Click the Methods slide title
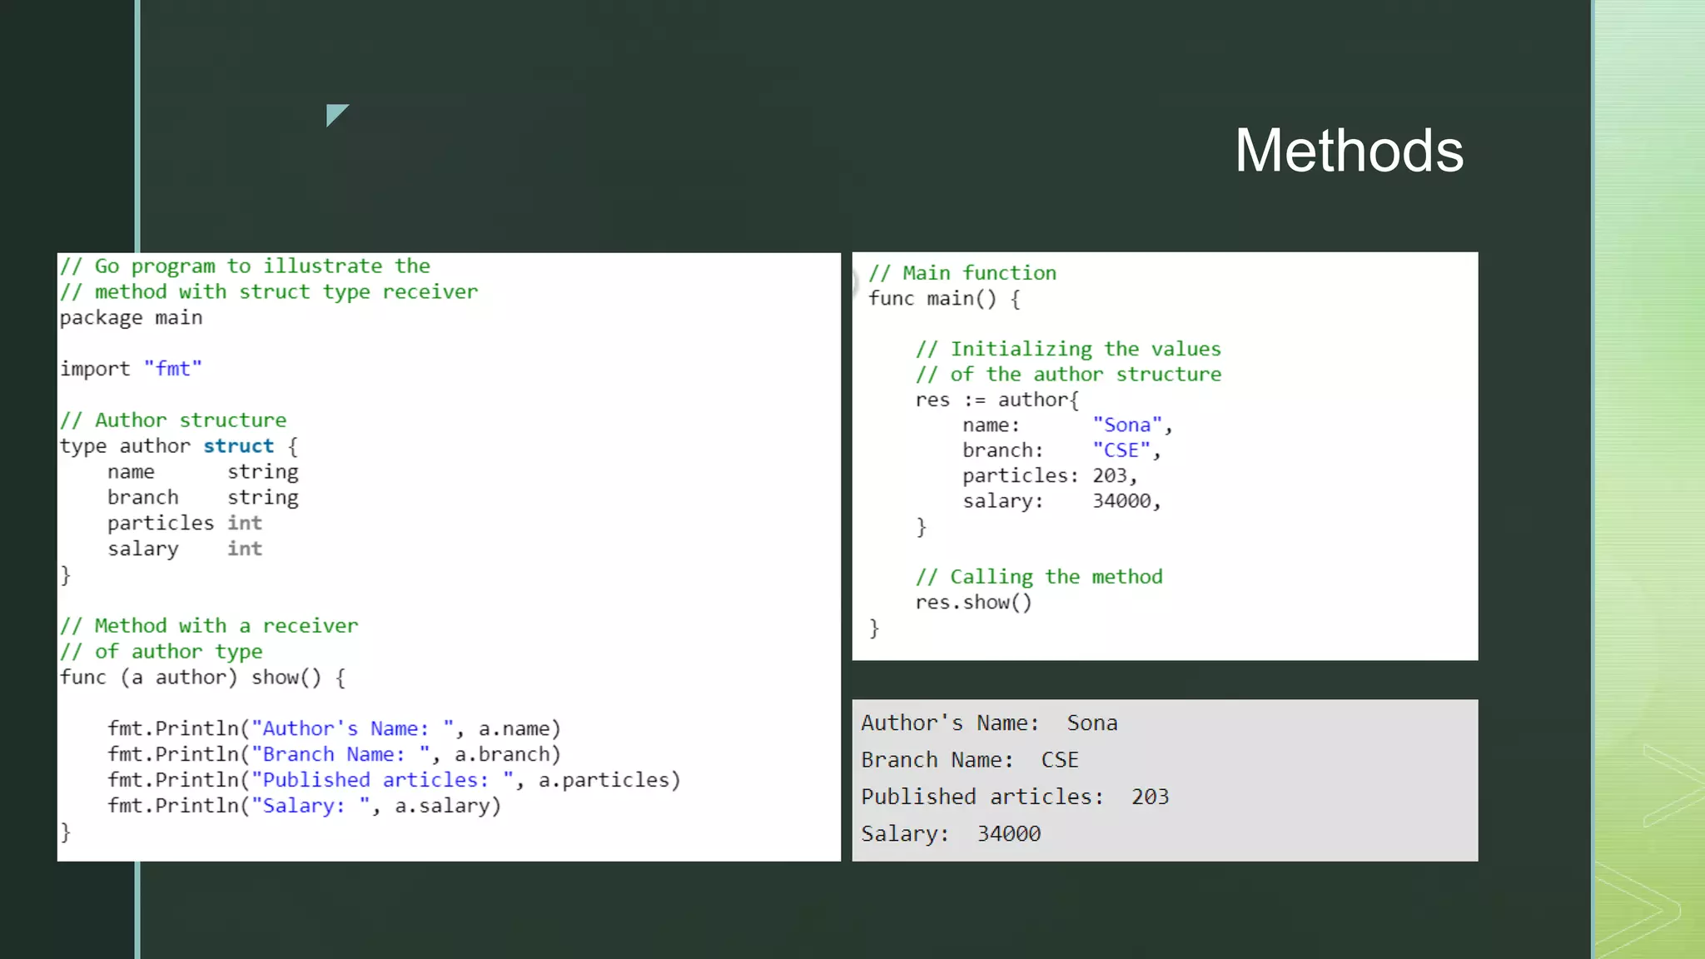Screen dimensions: 1705x959 click(1349, 151)
